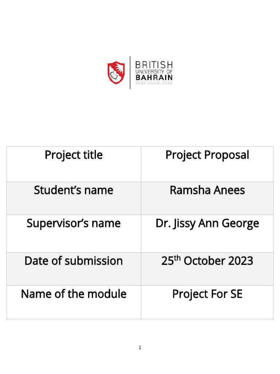This screenshot has height=374, width=280.
Task: Click the red shield logo emblem
Action: 116,72
